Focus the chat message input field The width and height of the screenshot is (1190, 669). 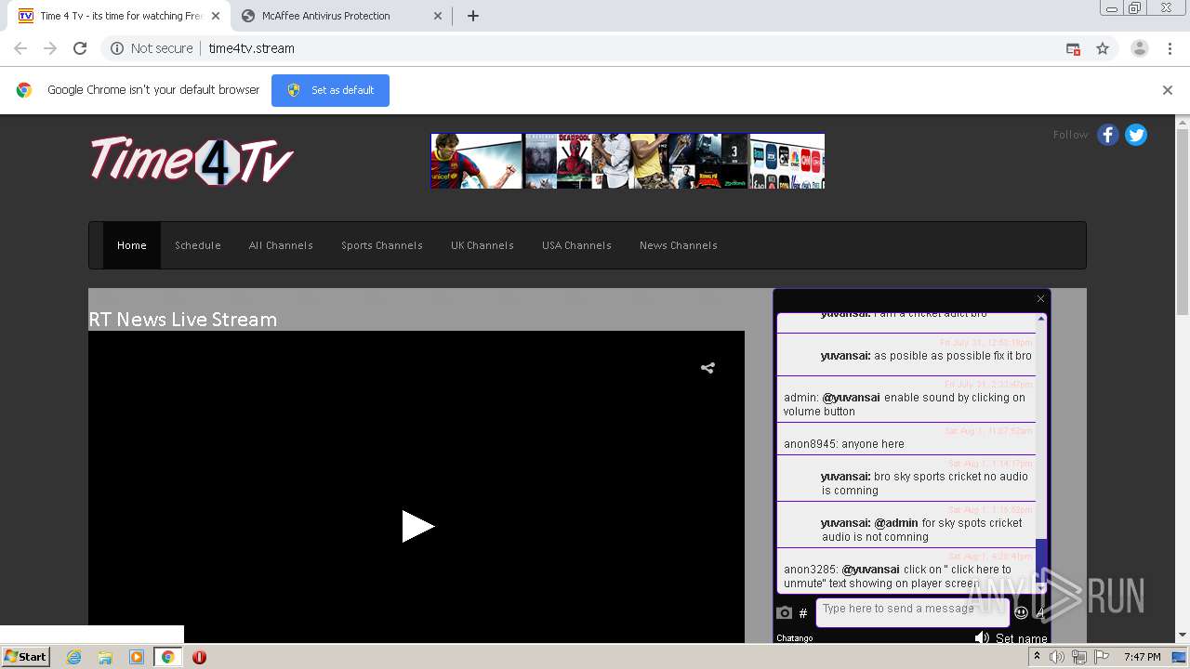click(x=912, y=612)
